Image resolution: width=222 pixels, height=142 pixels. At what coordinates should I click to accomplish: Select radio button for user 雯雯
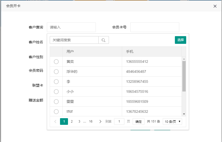click(x=56, y=102)
